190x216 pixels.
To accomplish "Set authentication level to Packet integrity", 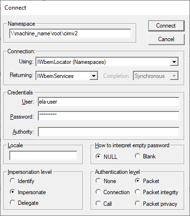I will [x=157, y=192].
